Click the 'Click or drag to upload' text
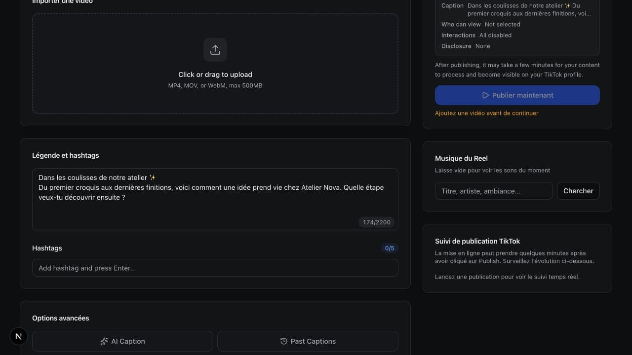632x355 pixels. 215,74
